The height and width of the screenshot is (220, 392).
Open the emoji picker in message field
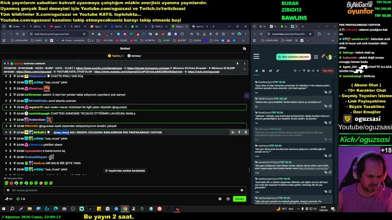point(242,190)
